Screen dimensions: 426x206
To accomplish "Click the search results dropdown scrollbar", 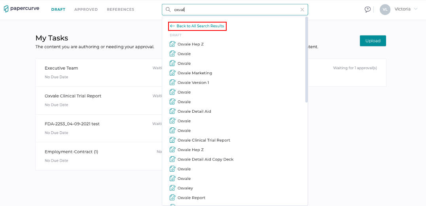I will pos(307,59).
